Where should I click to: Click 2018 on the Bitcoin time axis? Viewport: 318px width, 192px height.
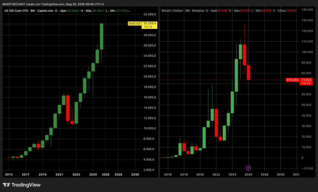point(184,175)
